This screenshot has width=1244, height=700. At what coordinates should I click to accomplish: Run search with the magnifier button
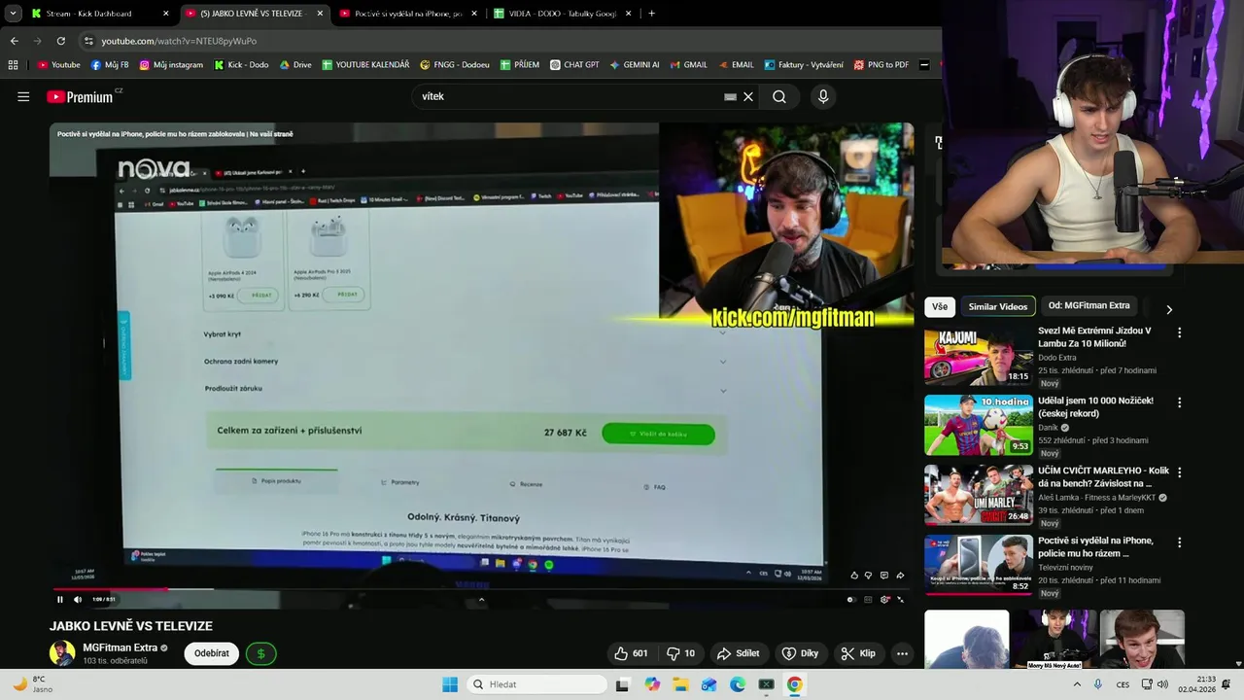779,96
